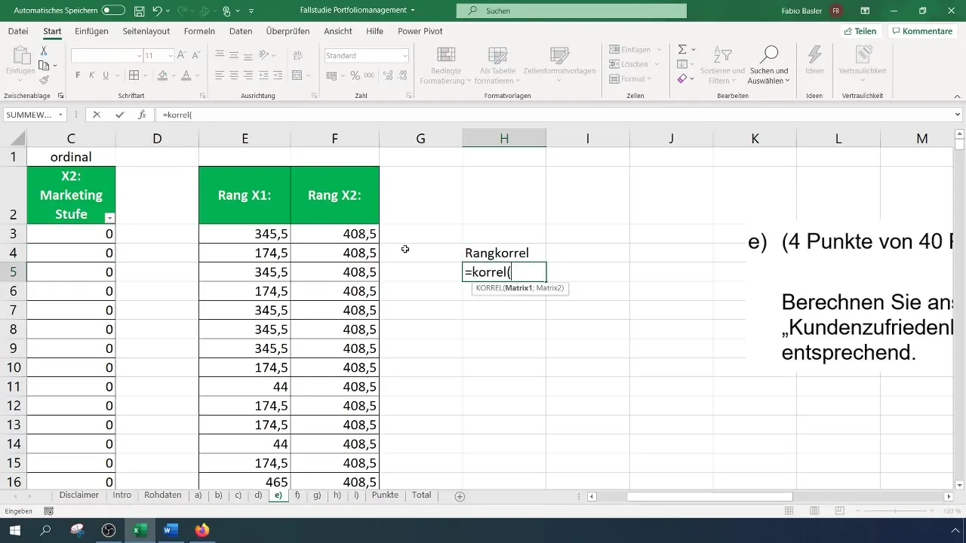Switch to the Einfügen ribbon tab
This screenshot has height=543, width=966.
point(91,31)
